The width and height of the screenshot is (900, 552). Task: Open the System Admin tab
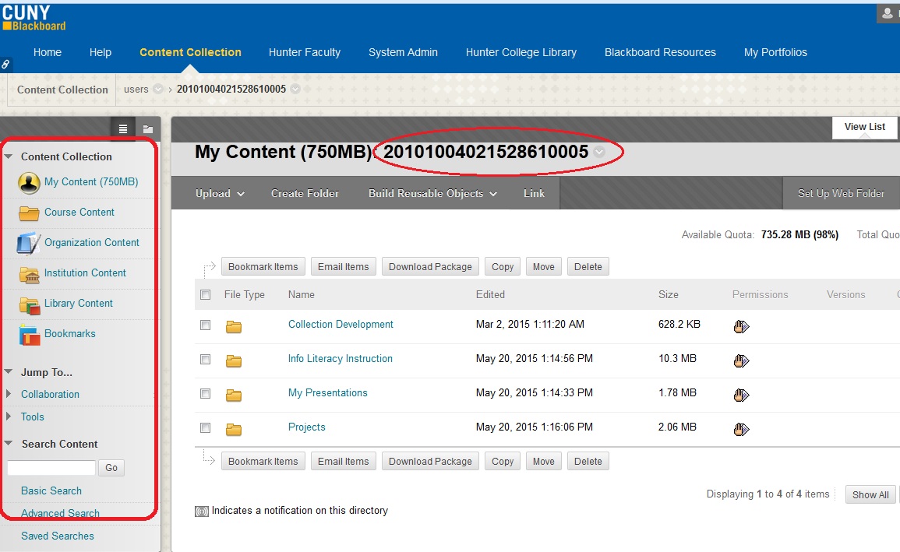pyautogui.click(x=403, y=52)
